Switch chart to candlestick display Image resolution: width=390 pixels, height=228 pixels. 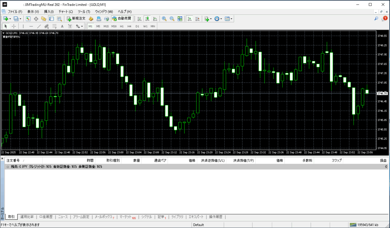coord(147,18)
